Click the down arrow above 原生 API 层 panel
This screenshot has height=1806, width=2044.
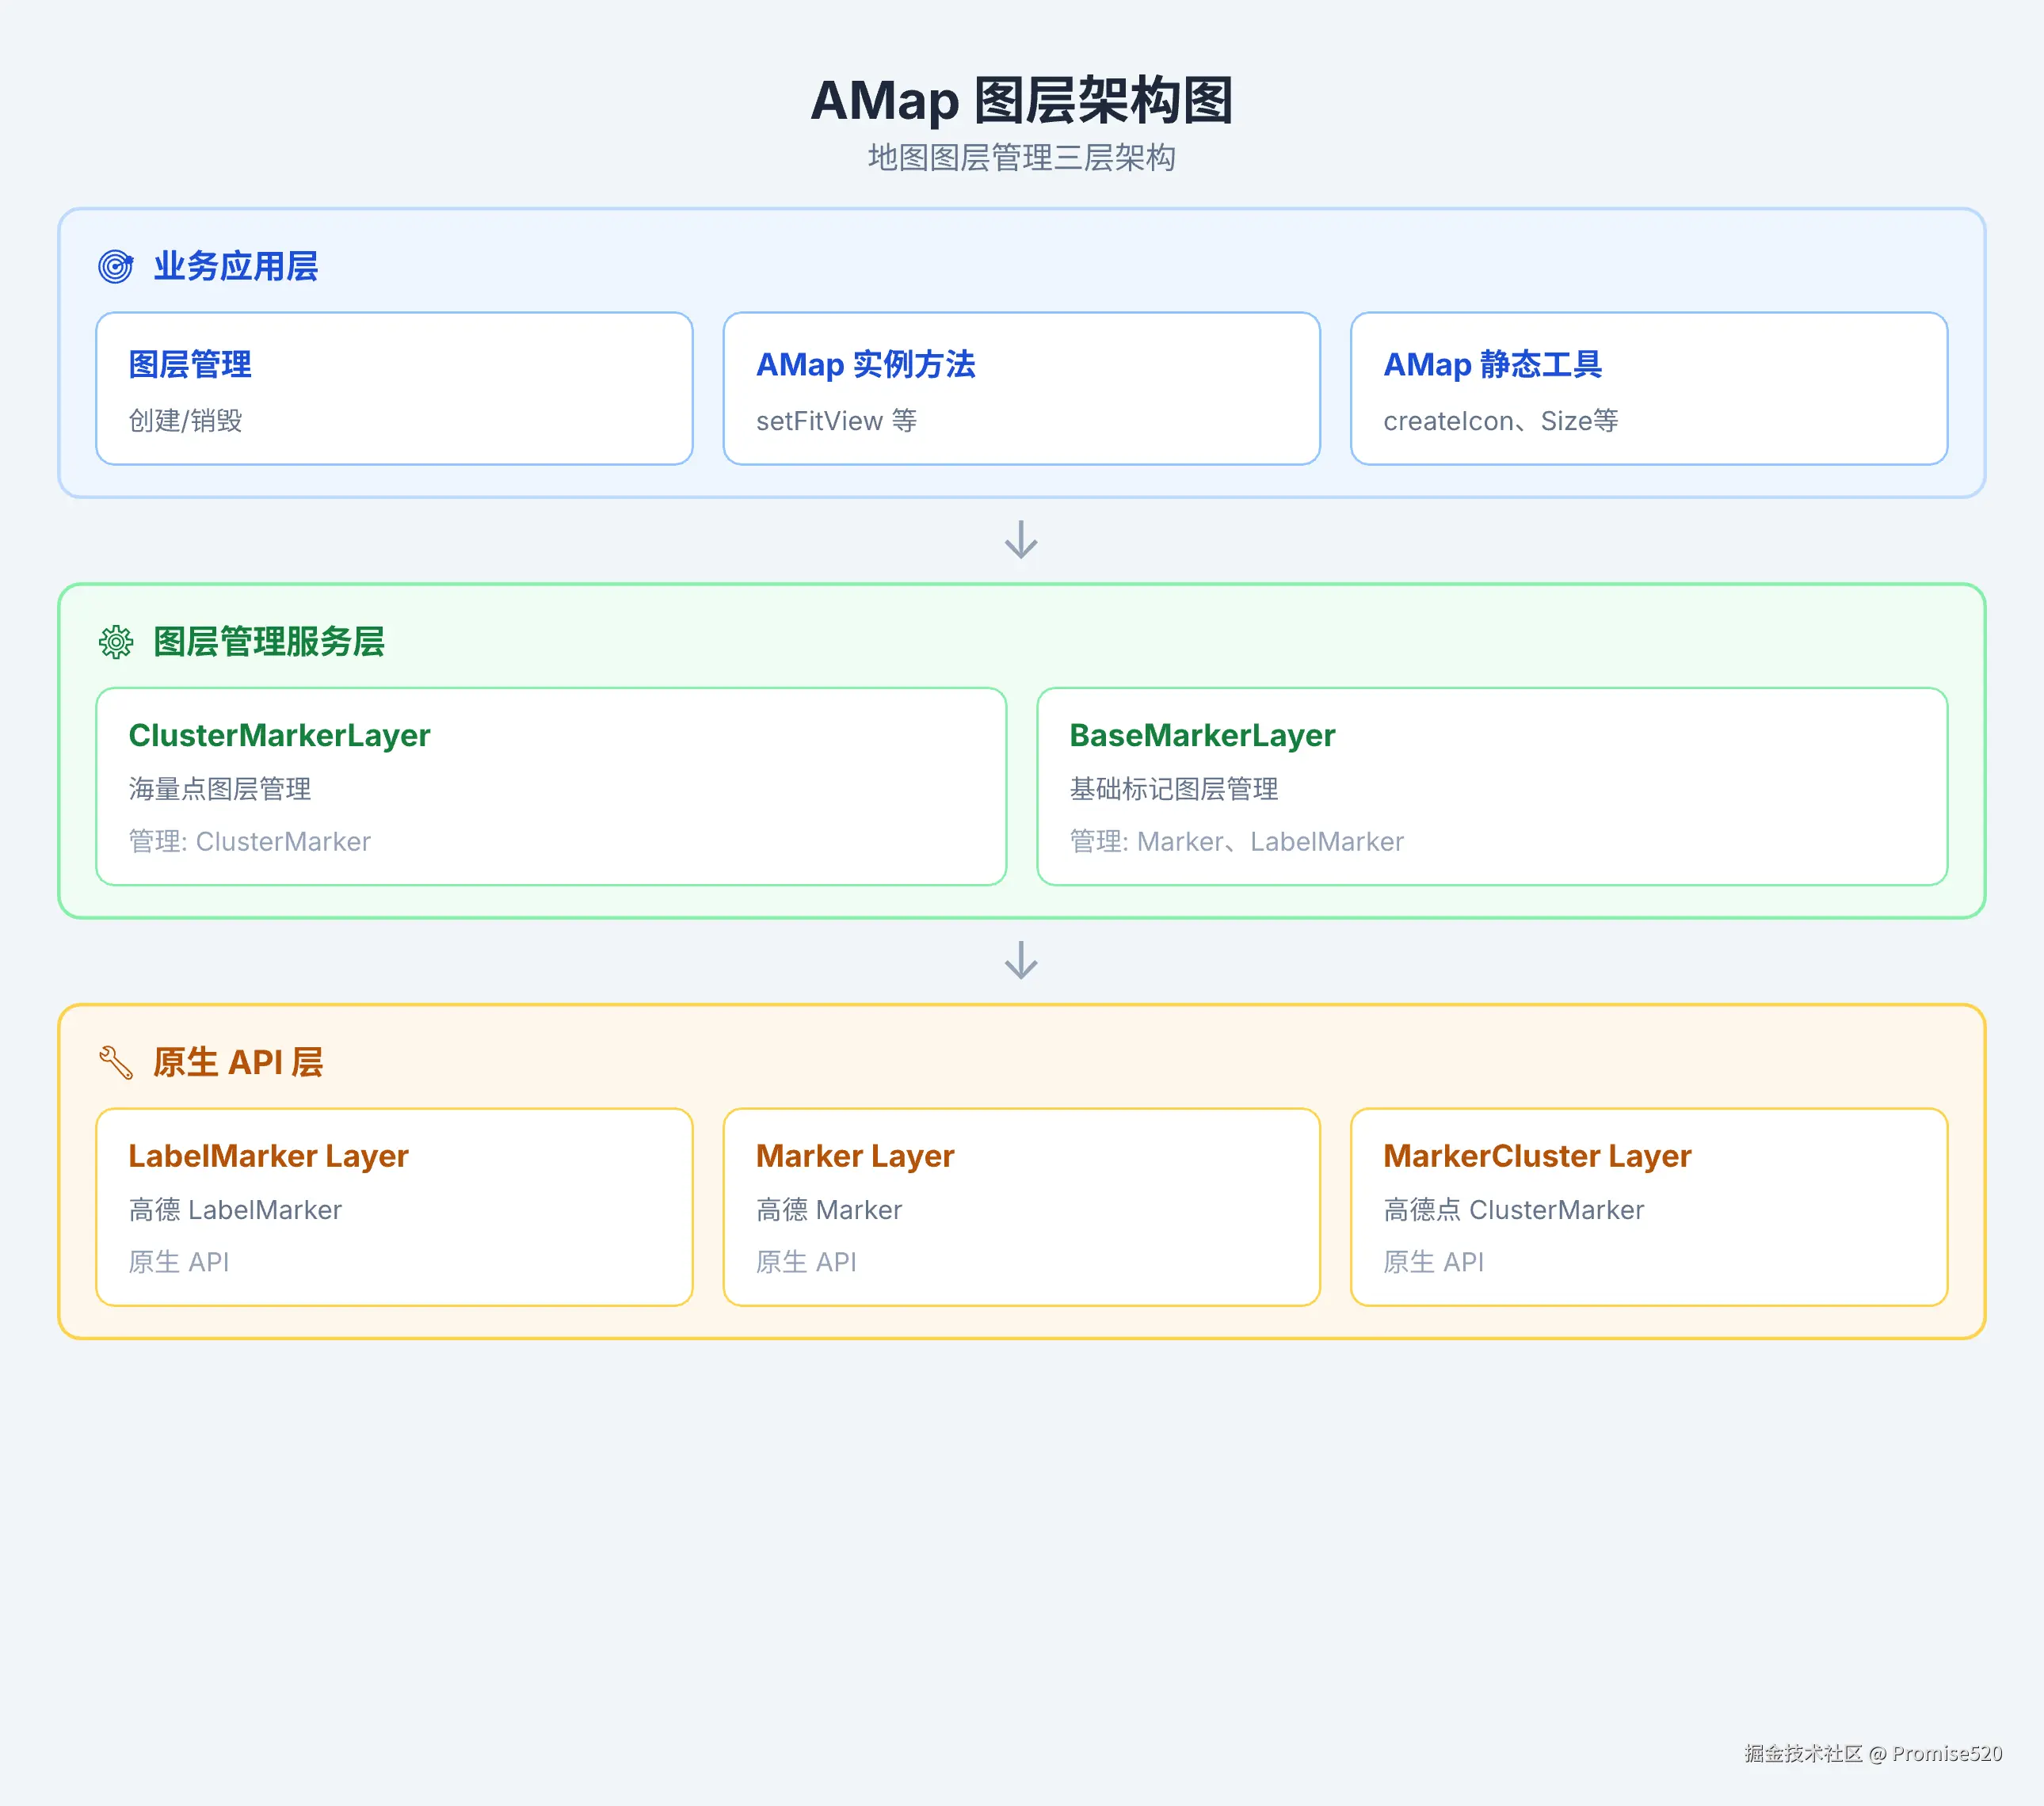[1021, 960]
